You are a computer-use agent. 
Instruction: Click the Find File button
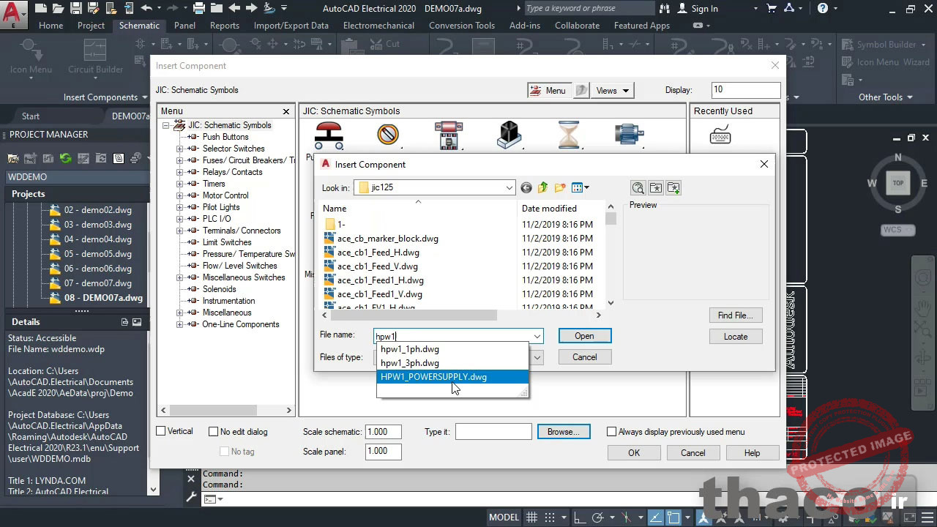[735, 315]
